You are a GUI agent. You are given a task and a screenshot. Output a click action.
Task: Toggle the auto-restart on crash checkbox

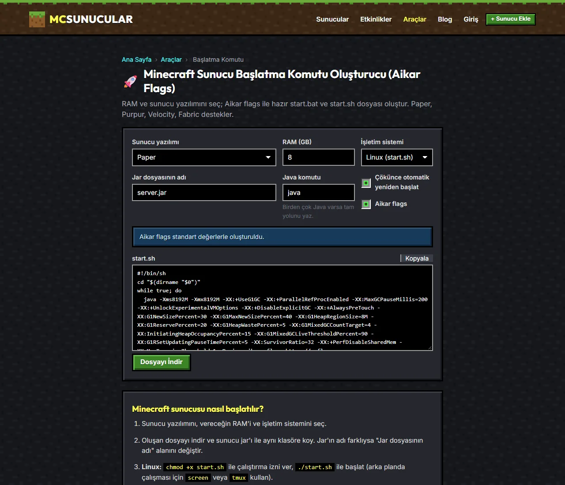click(366, 183)
